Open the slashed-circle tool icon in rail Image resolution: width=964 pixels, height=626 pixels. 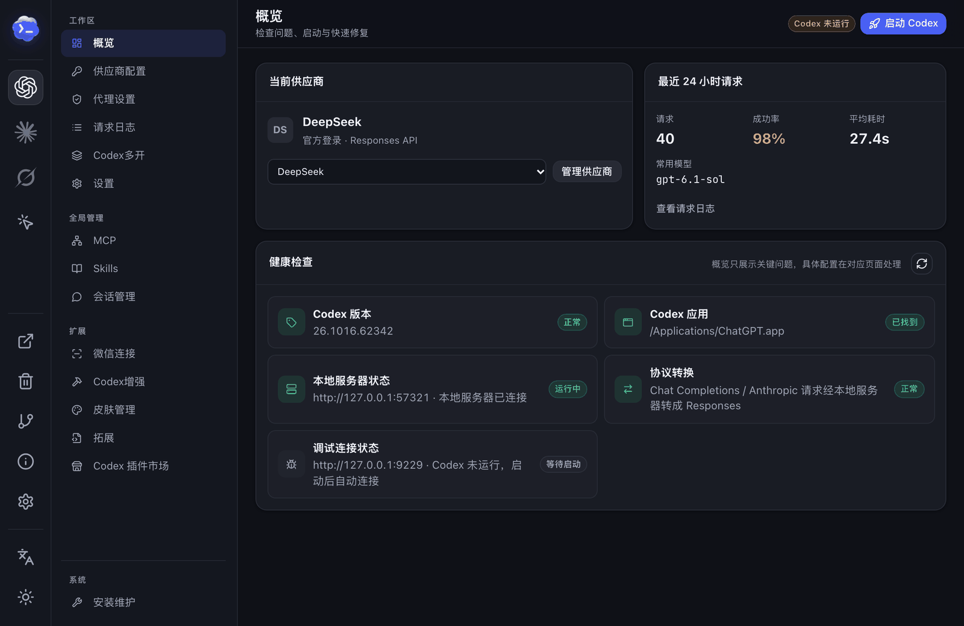[25, 177]
